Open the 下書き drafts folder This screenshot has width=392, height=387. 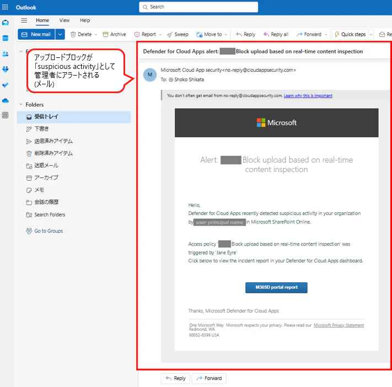(x=74, y=129)
